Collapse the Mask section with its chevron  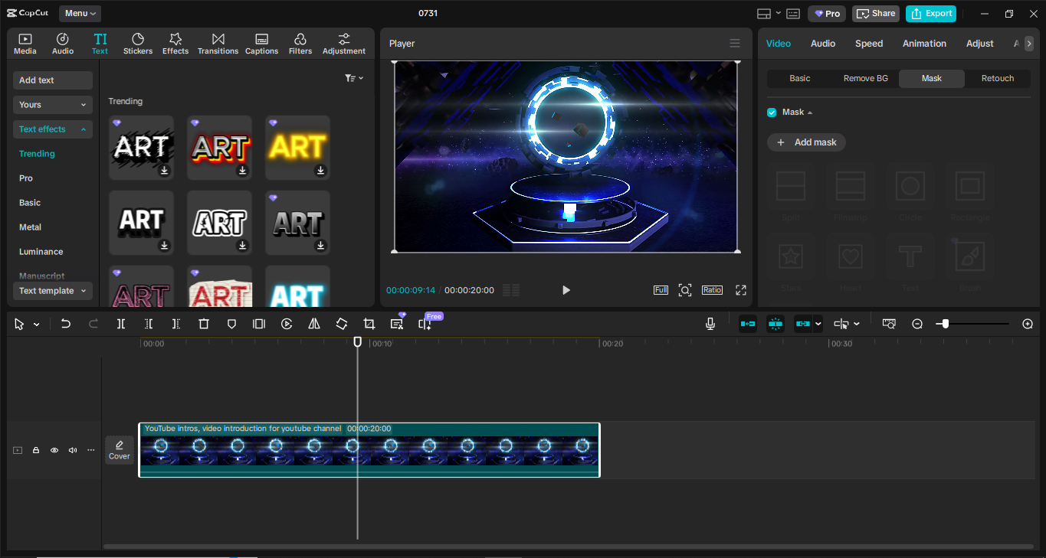click(x=810, y=112)
